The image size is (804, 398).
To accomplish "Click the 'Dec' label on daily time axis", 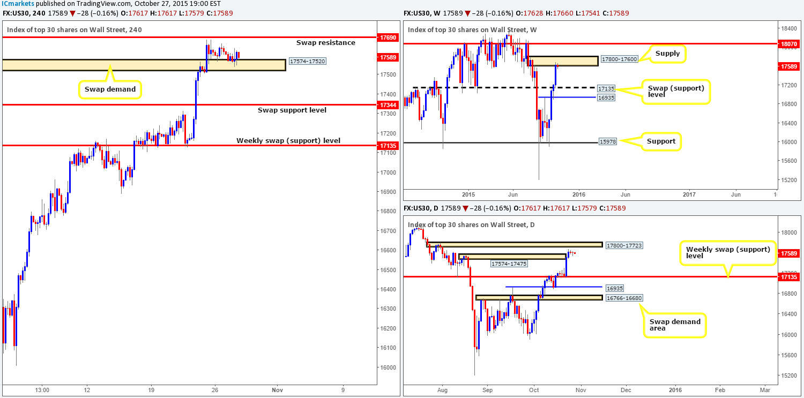I will coord(626,389).
